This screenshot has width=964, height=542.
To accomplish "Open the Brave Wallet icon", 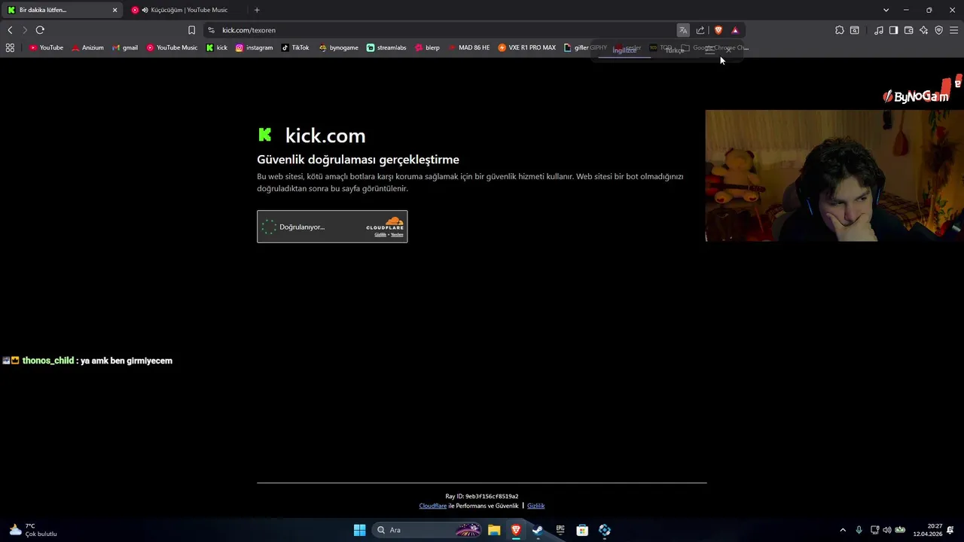I will tap(909, 30).
